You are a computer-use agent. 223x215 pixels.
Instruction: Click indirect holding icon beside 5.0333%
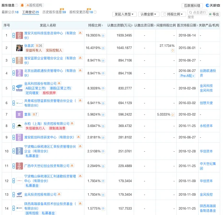(173, 114)
